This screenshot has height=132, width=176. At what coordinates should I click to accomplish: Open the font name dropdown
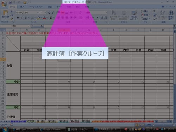(38, 13)
